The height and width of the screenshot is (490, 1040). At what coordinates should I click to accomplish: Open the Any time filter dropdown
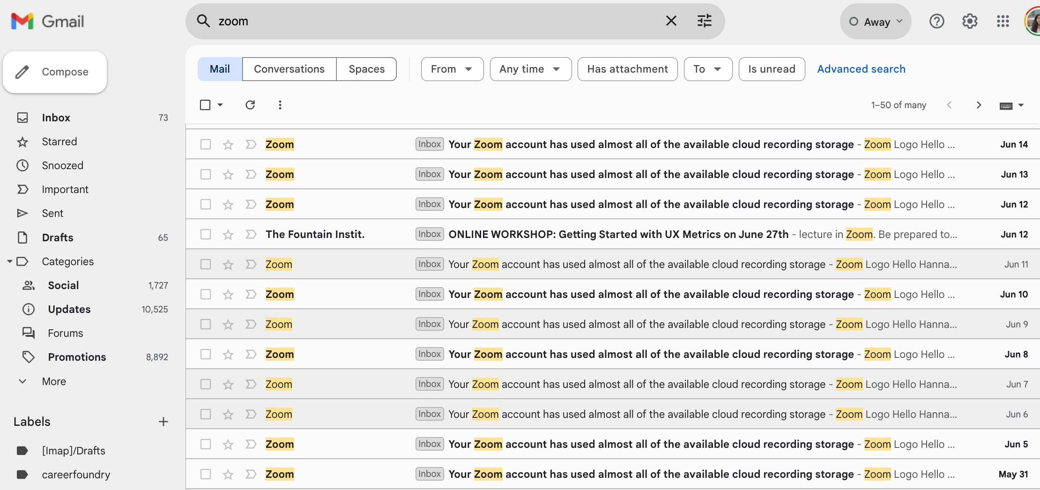530,69
